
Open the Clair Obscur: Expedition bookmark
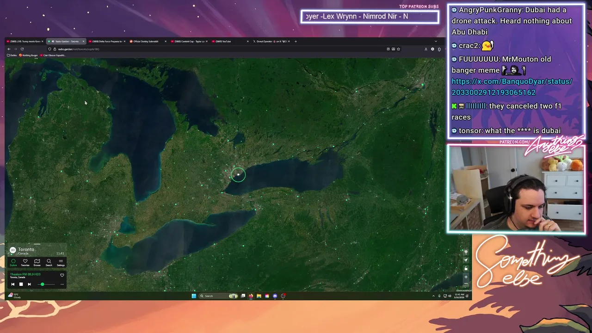(x=54, y=55)
